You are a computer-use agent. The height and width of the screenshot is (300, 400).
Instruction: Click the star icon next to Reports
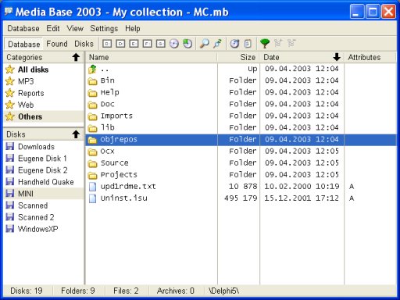click(10, 93)
